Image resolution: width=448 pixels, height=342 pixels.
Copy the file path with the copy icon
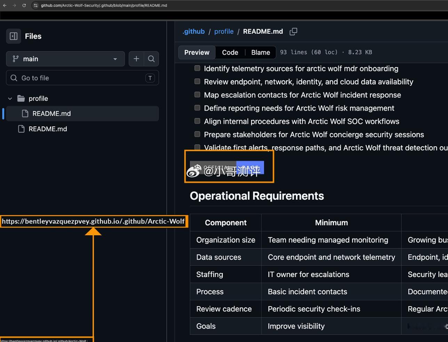click(x=293, y=32)
